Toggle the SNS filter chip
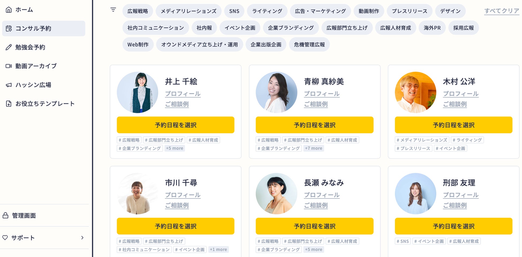This screenshot has width=522, height=257. [x=234, y=11]
